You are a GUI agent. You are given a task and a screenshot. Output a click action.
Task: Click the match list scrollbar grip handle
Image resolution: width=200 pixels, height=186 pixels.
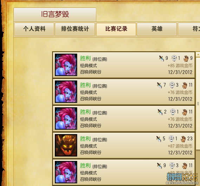tap(198, 103)
